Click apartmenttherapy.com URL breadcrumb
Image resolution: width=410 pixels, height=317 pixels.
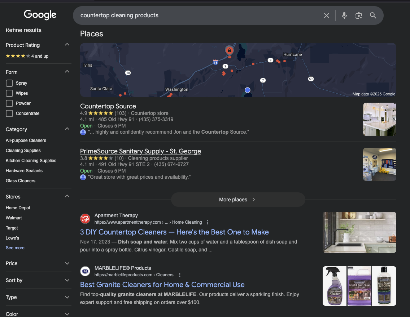[148, 222]
